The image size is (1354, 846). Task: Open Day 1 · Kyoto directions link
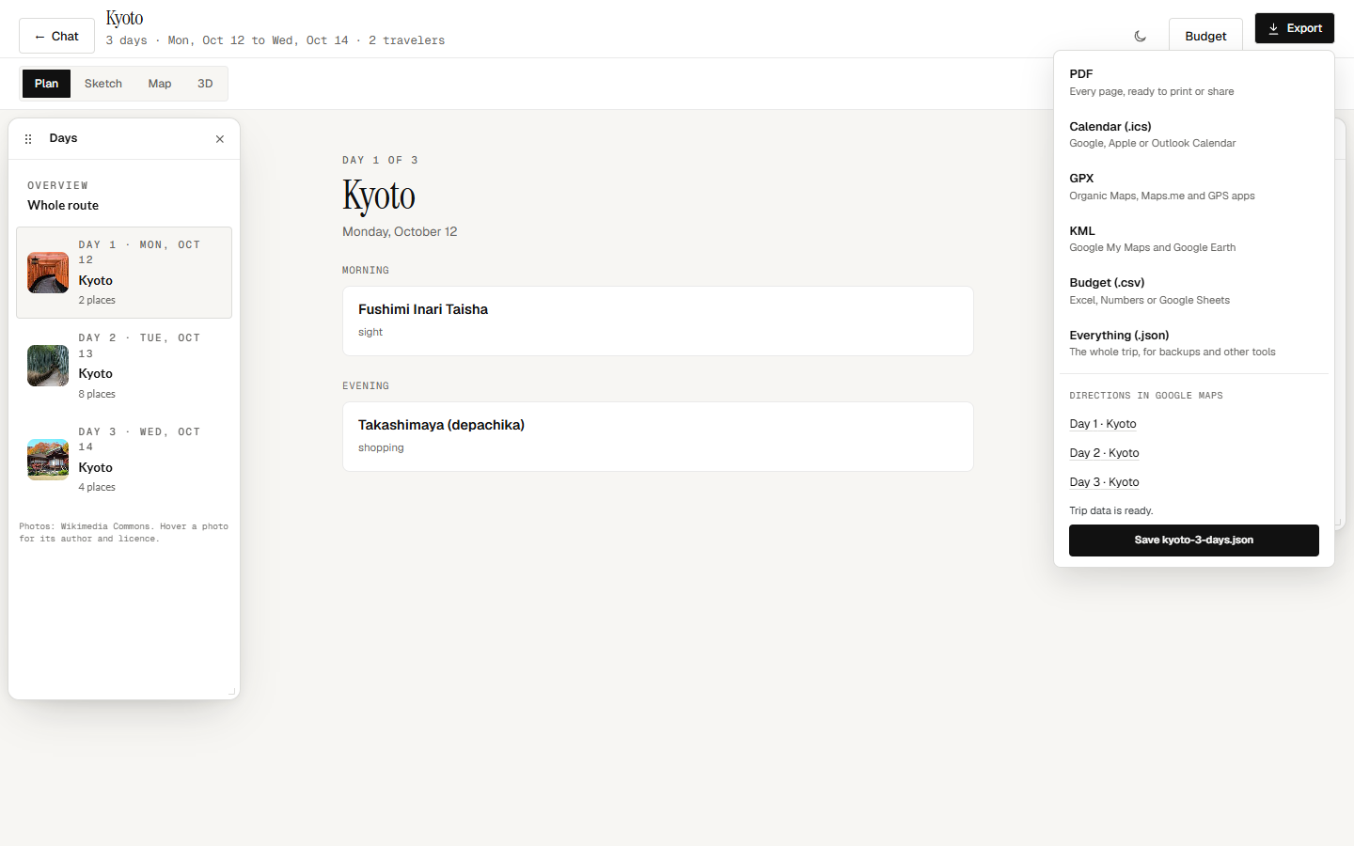(x=1103, y=424)
